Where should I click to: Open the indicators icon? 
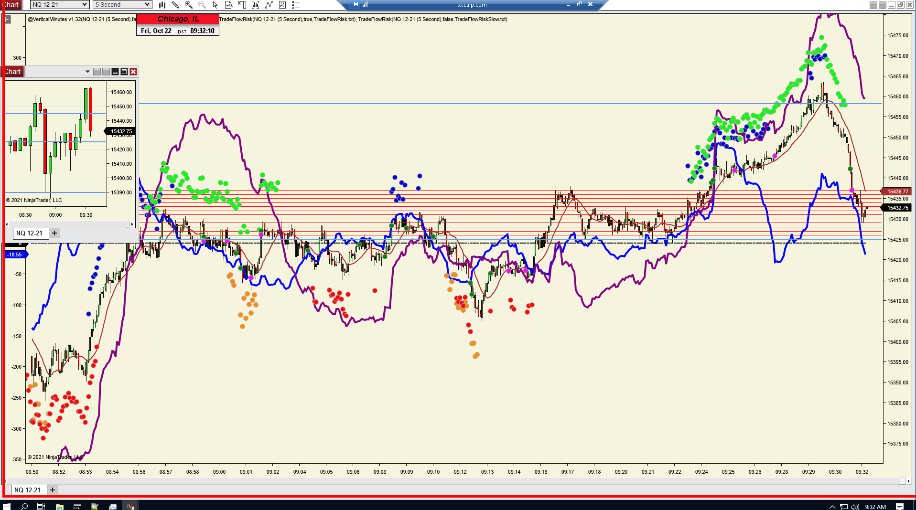269,5
